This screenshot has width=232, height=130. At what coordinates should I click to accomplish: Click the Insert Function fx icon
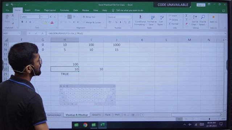coord(42,34)
